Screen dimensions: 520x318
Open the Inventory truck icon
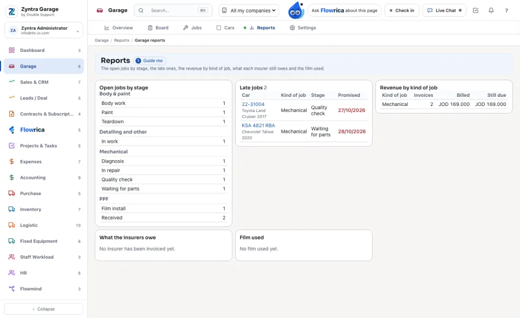click(x=11, y=209)
